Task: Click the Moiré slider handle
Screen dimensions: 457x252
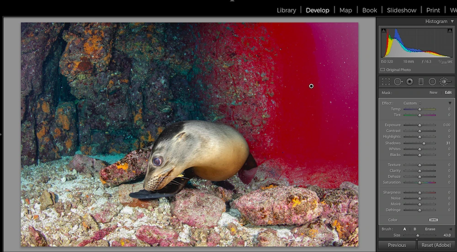Action: pyautogui.click(x=420, y=204)
